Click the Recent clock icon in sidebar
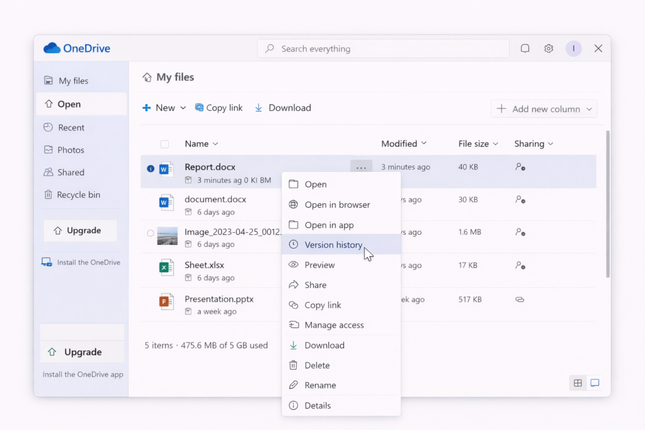 pos(48,127)
